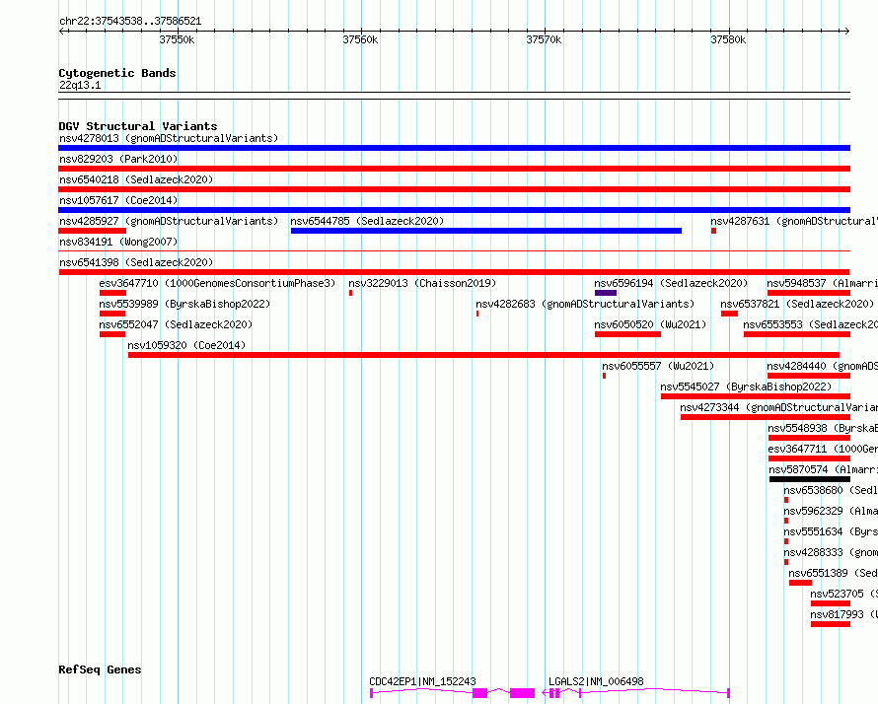Screen dimensions: 878x704
Task: Click the purple bar under nsv6596194
Action: [606, 293]
